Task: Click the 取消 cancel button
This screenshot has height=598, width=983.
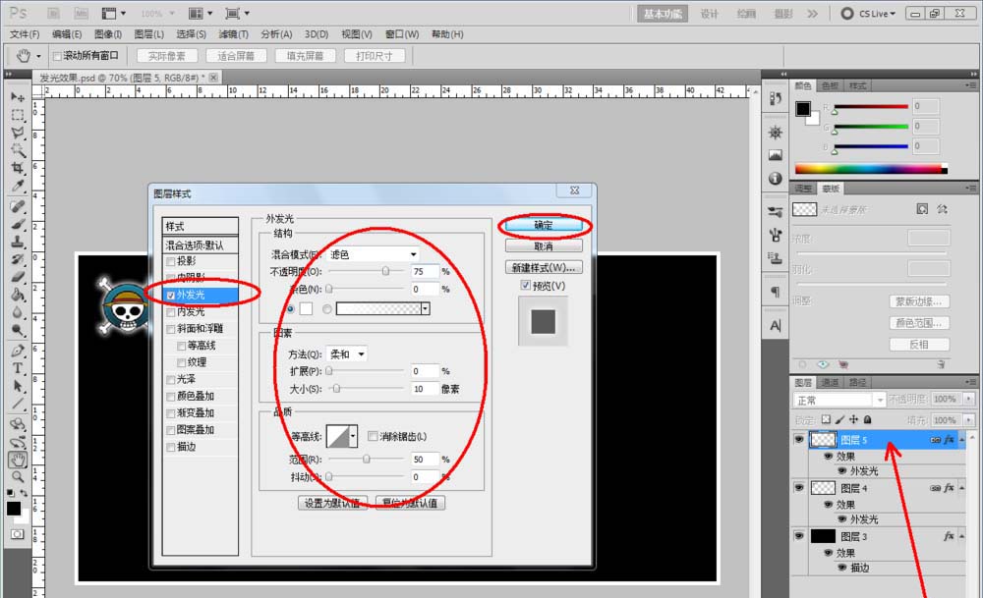Action: coord(544,246)
